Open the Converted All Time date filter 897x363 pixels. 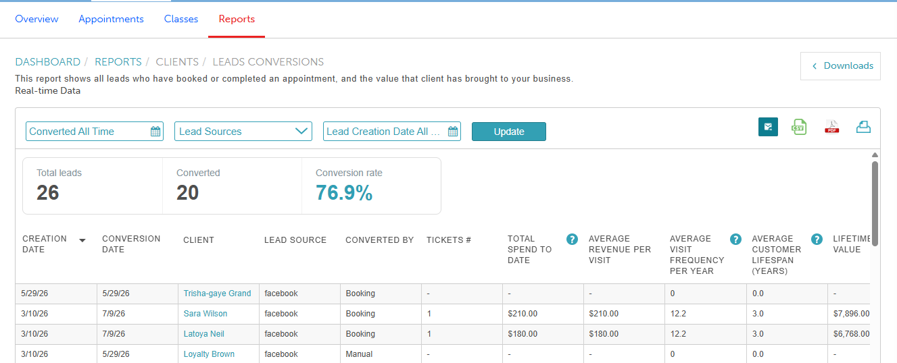pos(95,132)
